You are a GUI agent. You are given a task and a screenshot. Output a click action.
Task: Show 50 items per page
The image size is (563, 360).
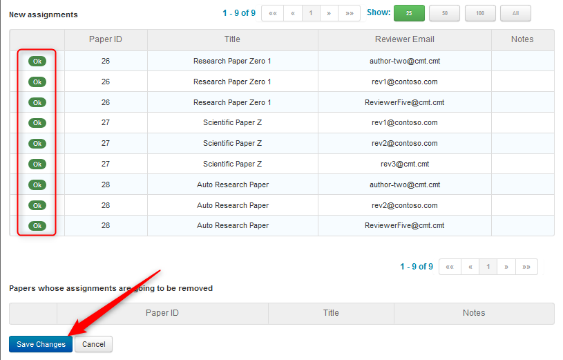[444, 13]
